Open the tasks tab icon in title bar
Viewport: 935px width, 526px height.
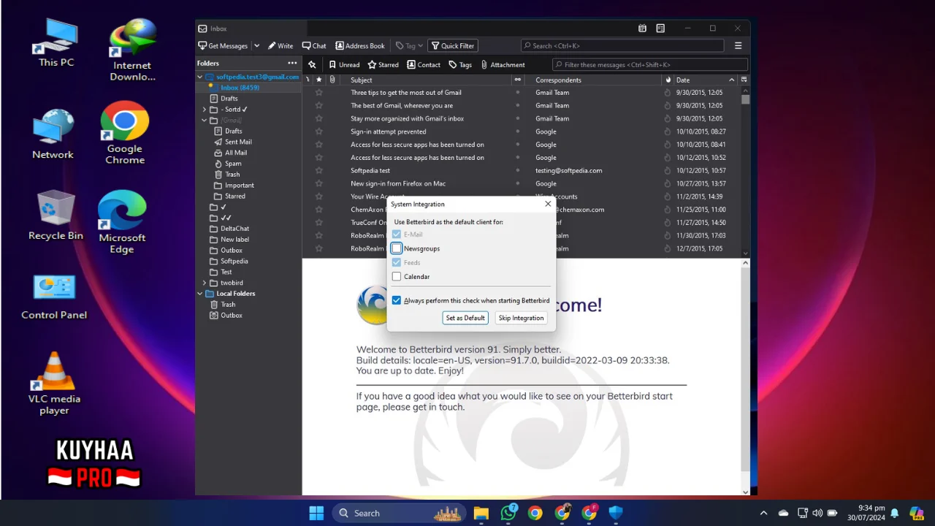point(660,28)
